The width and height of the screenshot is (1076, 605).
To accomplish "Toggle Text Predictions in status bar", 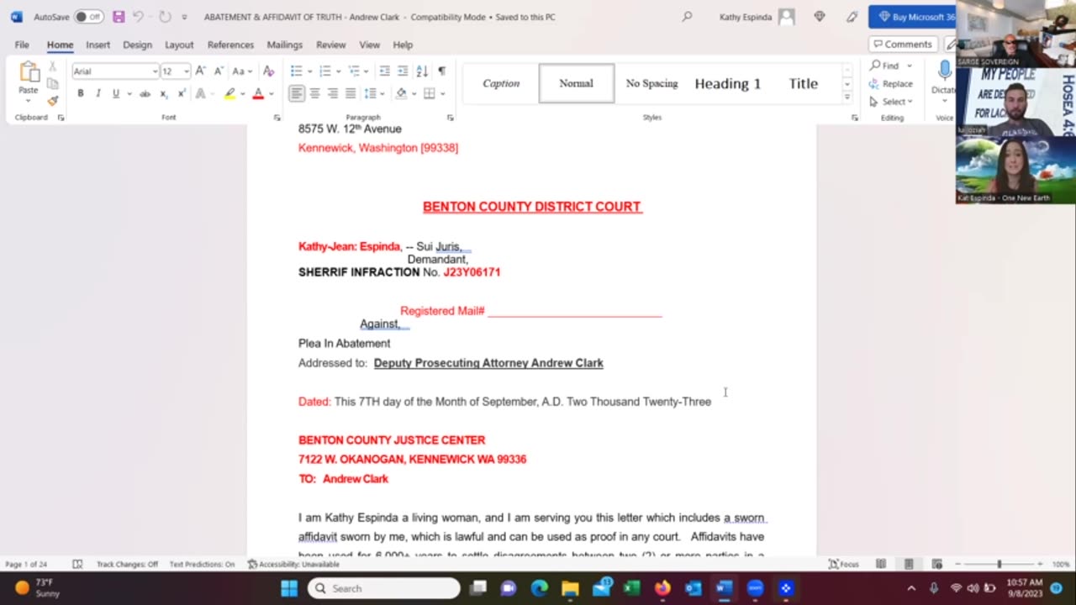I will pos(202,564).
